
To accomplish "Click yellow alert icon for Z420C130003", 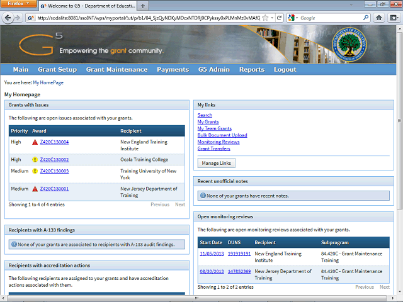I will tap(35, 171).
